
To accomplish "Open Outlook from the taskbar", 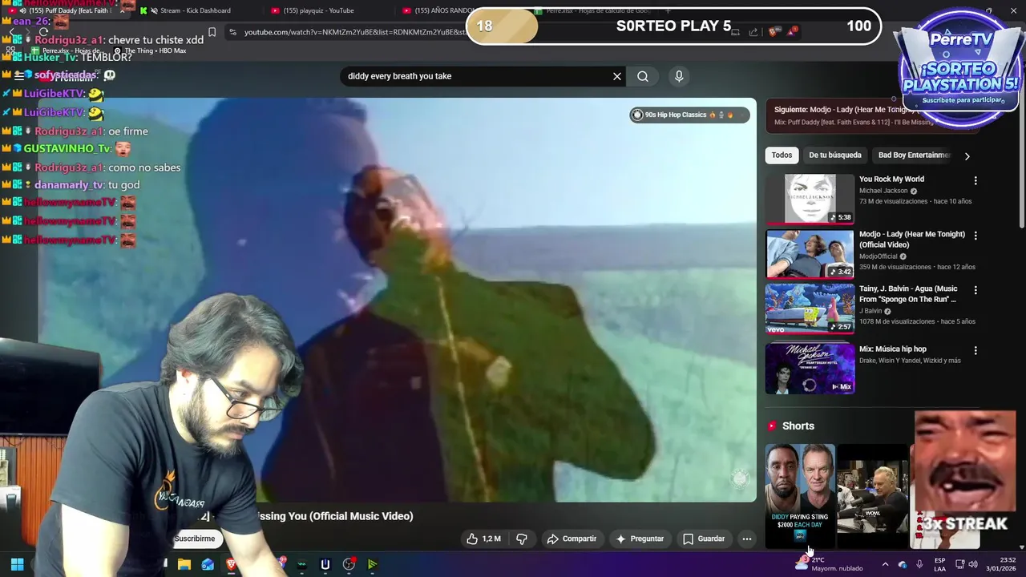I will point(208,564).
